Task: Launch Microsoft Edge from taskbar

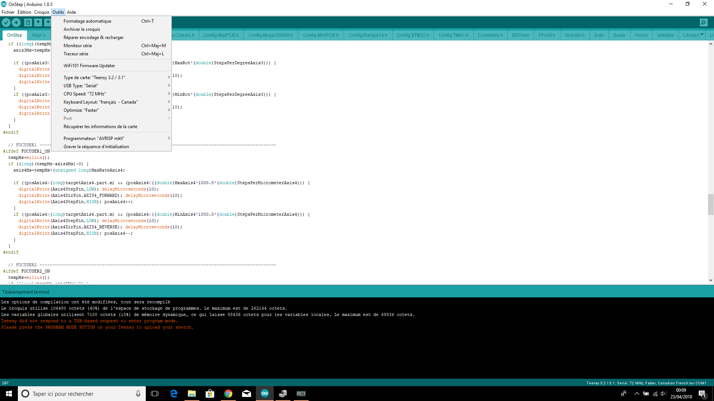Action: (174, 394)
